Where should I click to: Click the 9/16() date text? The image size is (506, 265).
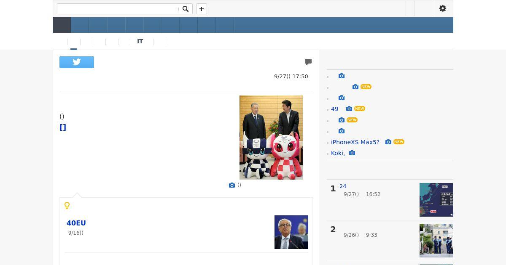[x=76, y=233]
